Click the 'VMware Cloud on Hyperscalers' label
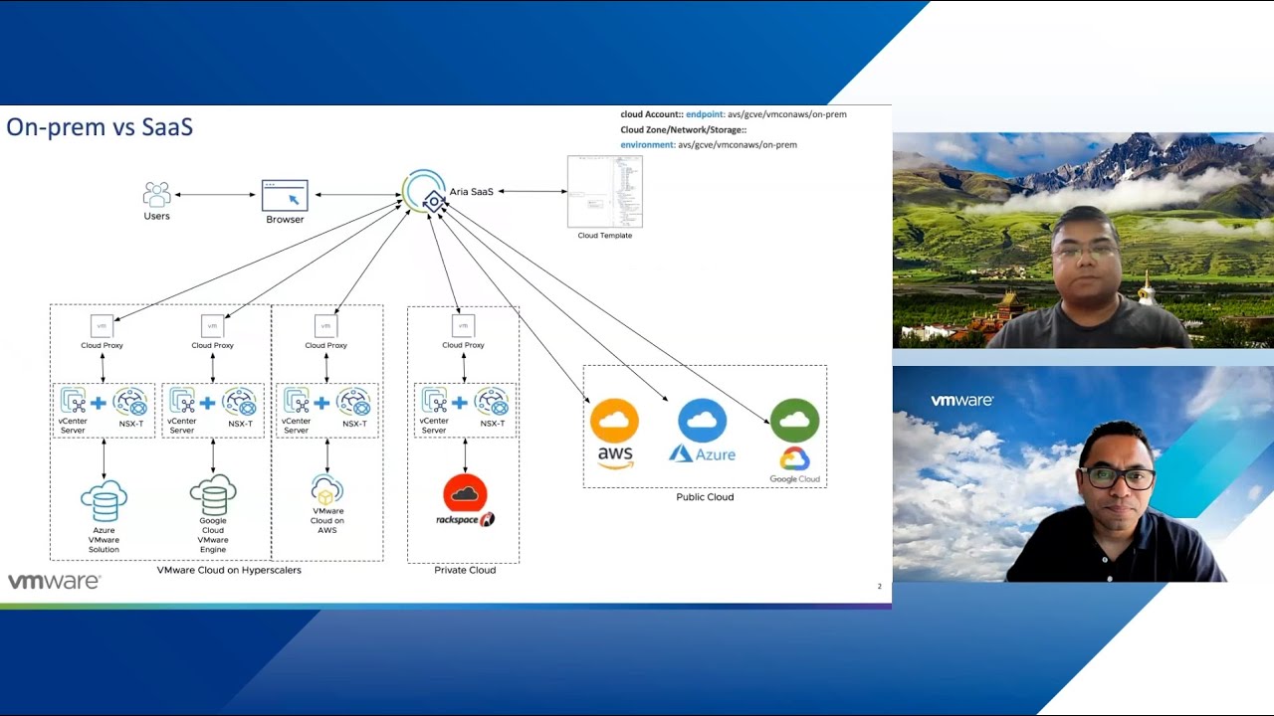The height and width of the screenshot is (716, 1274). (x=229, y=570)
